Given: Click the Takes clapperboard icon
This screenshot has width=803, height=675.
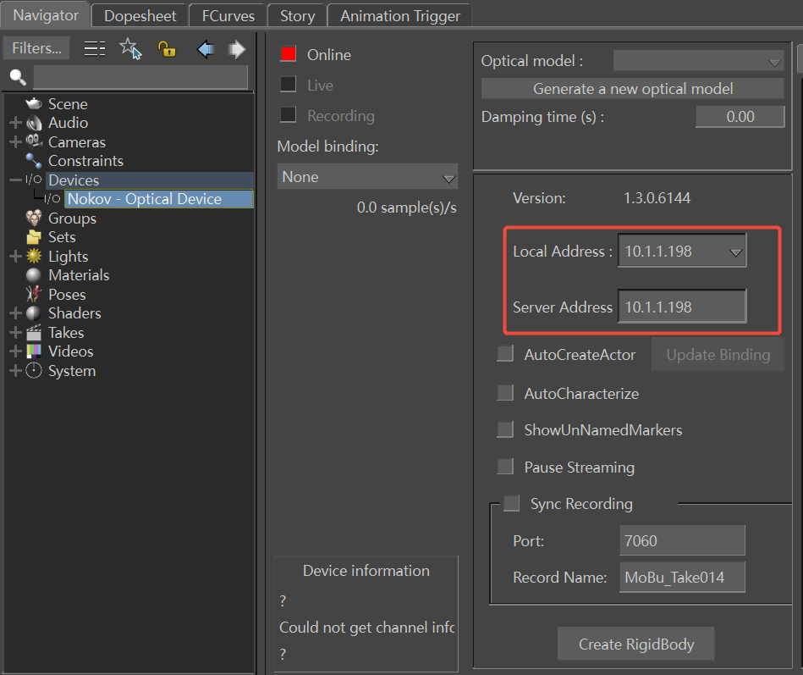Looking at the screenshot, I should click(x=34, y=333).
